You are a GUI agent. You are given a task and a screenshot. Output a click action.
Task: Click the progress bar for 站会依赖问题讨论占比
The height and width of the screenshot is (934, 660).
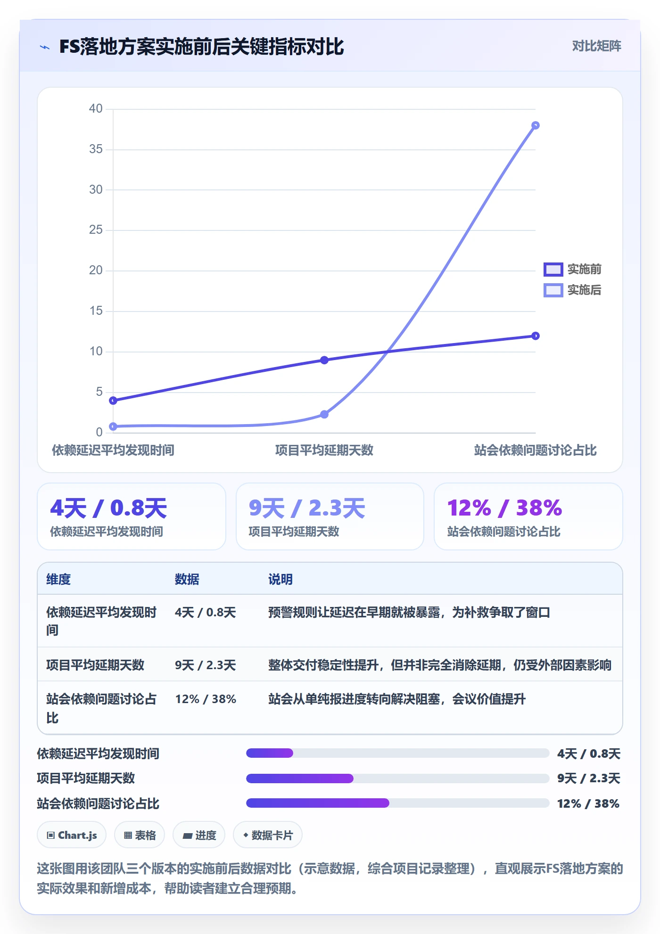tap(398, 803)
